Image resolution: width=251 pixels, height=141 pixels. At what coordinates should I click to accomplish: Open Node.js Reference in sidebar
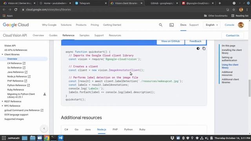19,77
